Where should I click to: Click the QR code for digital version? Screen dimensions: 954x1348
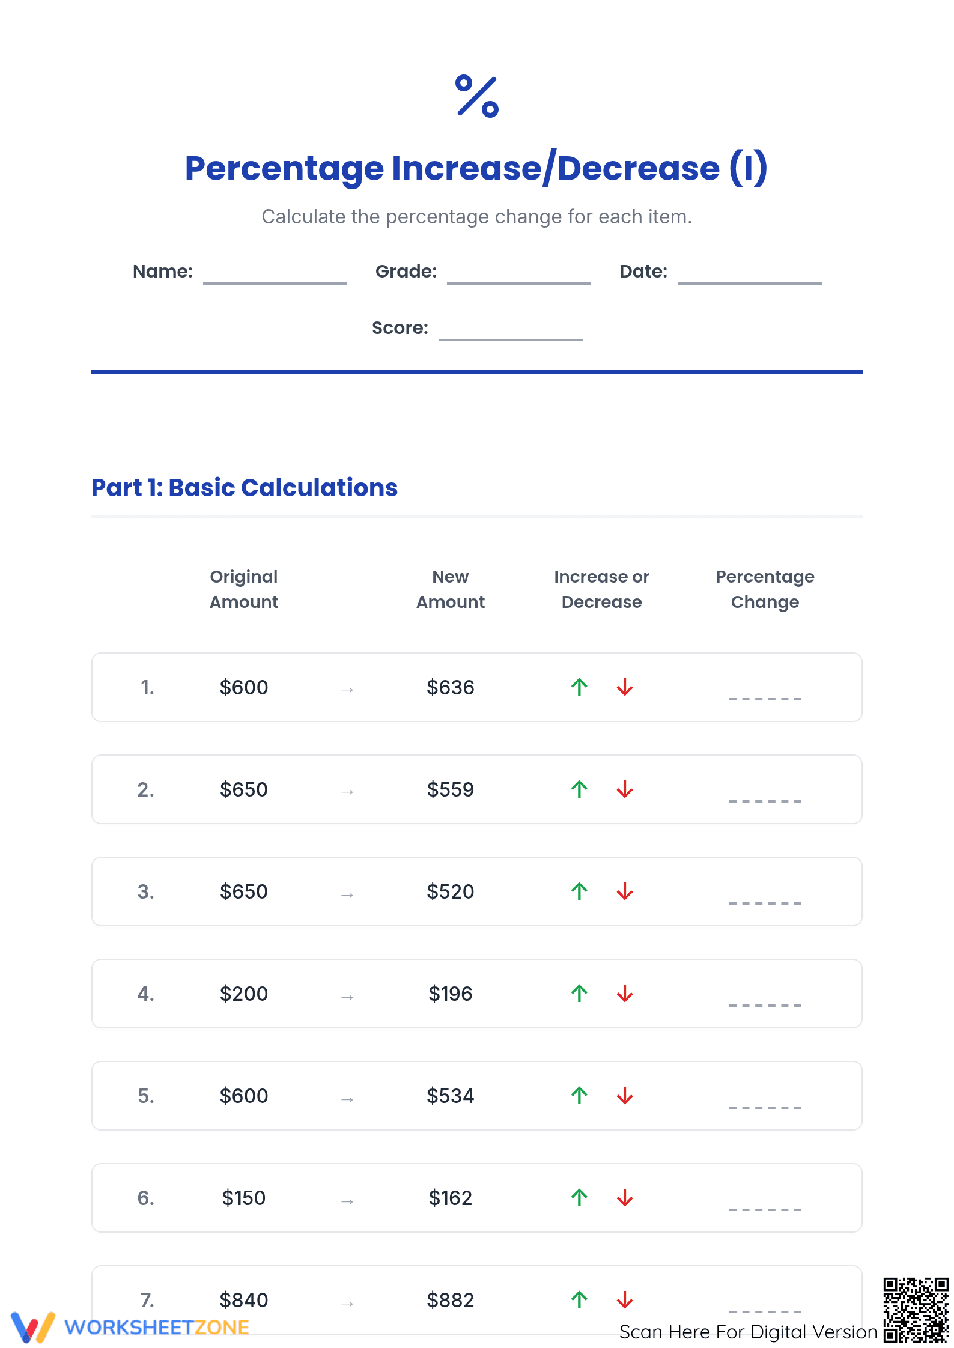pos(916,1310)
